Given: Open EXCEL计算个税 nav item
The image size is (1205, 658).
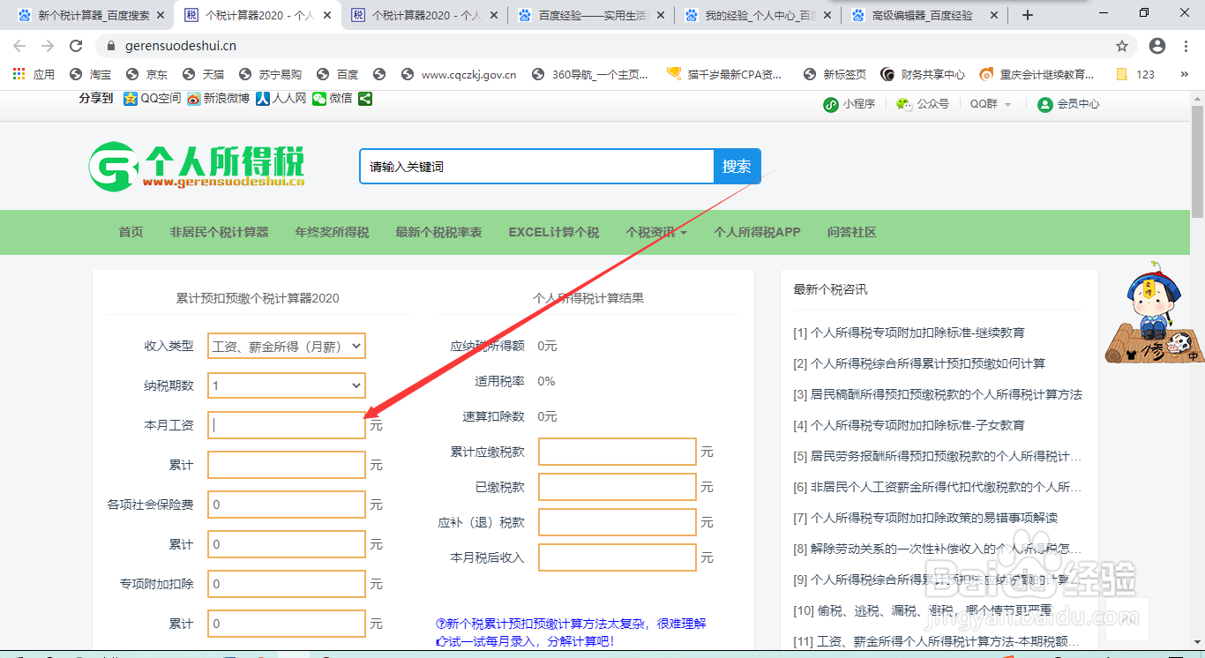Looking at the screenshot, I should coord(554,232).
